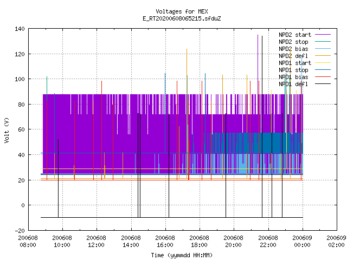Click the 'NPD1 stop' legend label
The height and width of the screenshot is (260, 347).
(293, 70)
